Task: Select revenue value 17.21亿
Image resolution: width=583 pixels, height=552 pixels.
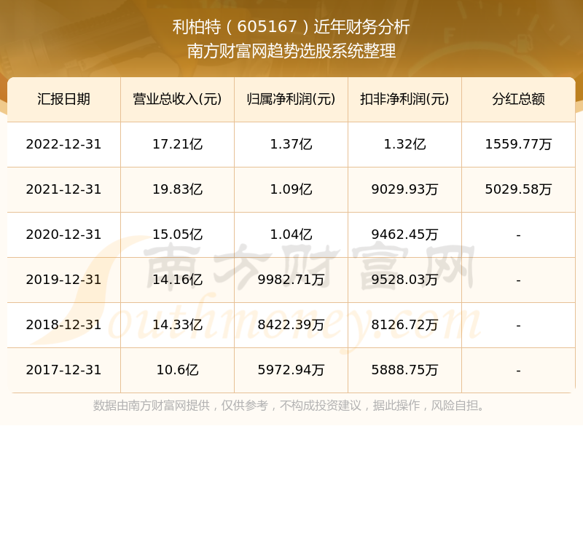Action: (177, 144)
